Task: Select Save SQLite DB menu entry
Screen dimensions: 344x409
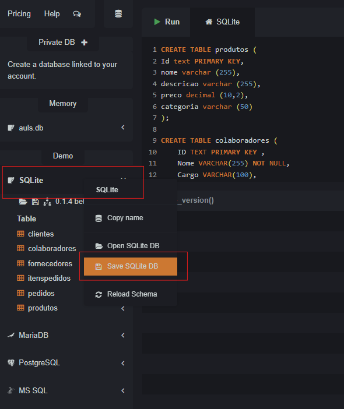Action: pos(130,266)
